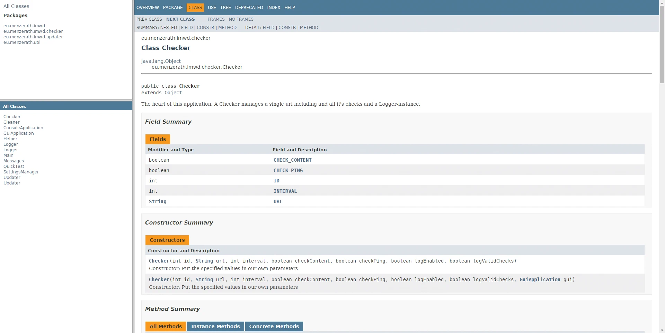Open the HELP navigation item
665x333 pixels.
tap(290, 7)
